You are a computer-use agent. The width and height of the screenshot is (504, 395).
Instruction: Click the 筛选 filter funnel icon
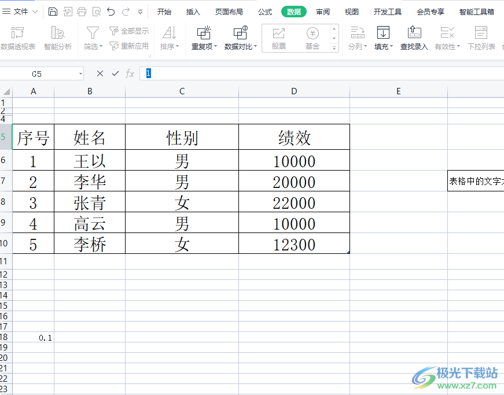(x=93, y=33)
